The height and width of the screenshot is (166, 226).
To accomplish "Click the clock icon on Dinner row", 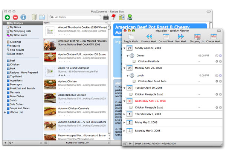I will [x=217, y=56].
